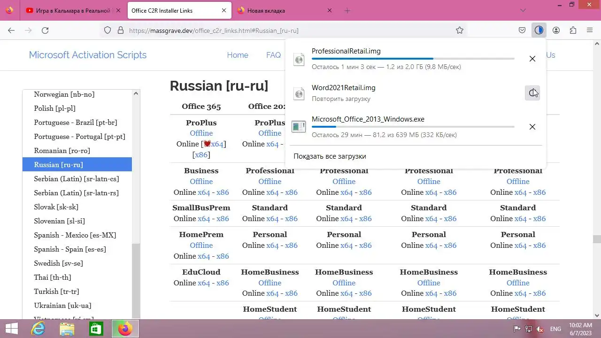The image size is (601, 338).
Task: Click the page vertical scrollbar thumb
Action: coord(597,239)
